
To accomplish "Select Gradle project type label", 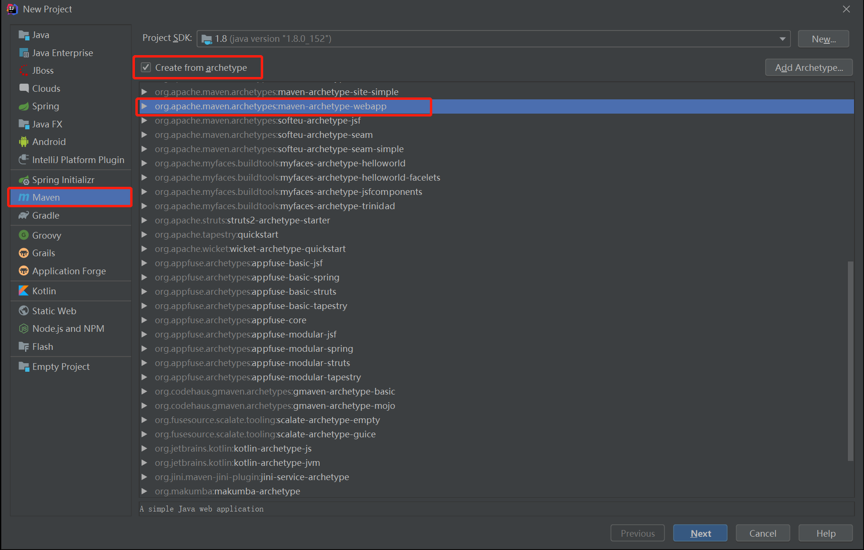I will [x=46, y=216].
